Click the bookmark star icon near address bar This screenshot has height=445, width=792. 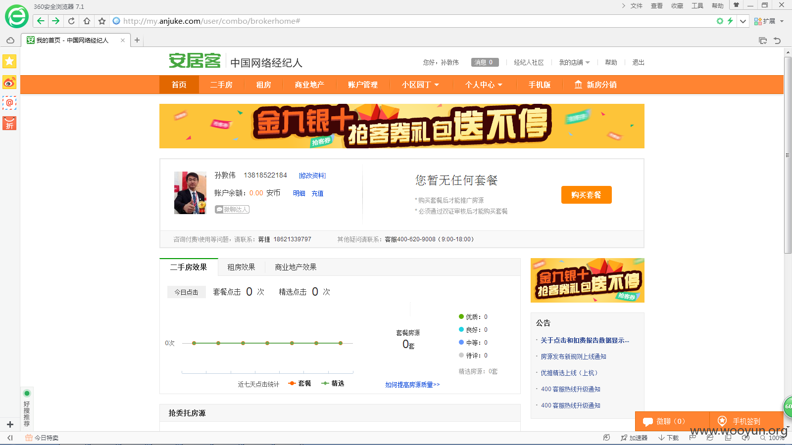click(102, 21)
